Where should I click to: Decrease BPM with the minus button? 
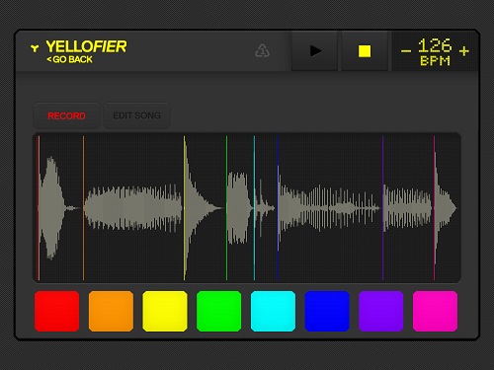[x=406, y=51]
